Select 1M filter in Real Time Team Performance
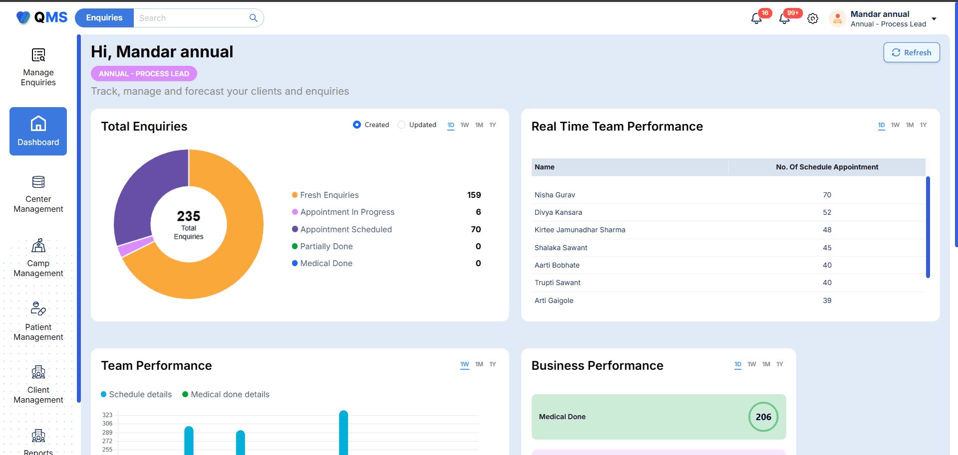958x455 pixels. pos(909,125)
